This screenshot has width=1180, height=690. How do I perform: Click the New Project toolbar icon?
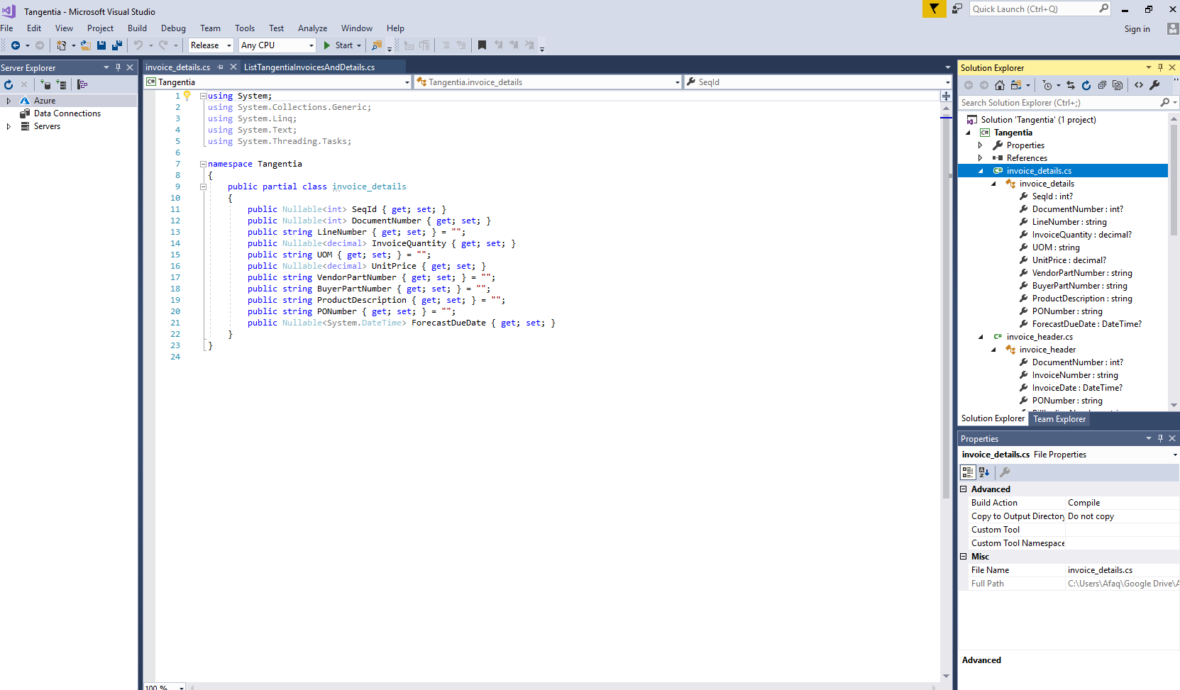pyautogui.click(x=62, y=45)
